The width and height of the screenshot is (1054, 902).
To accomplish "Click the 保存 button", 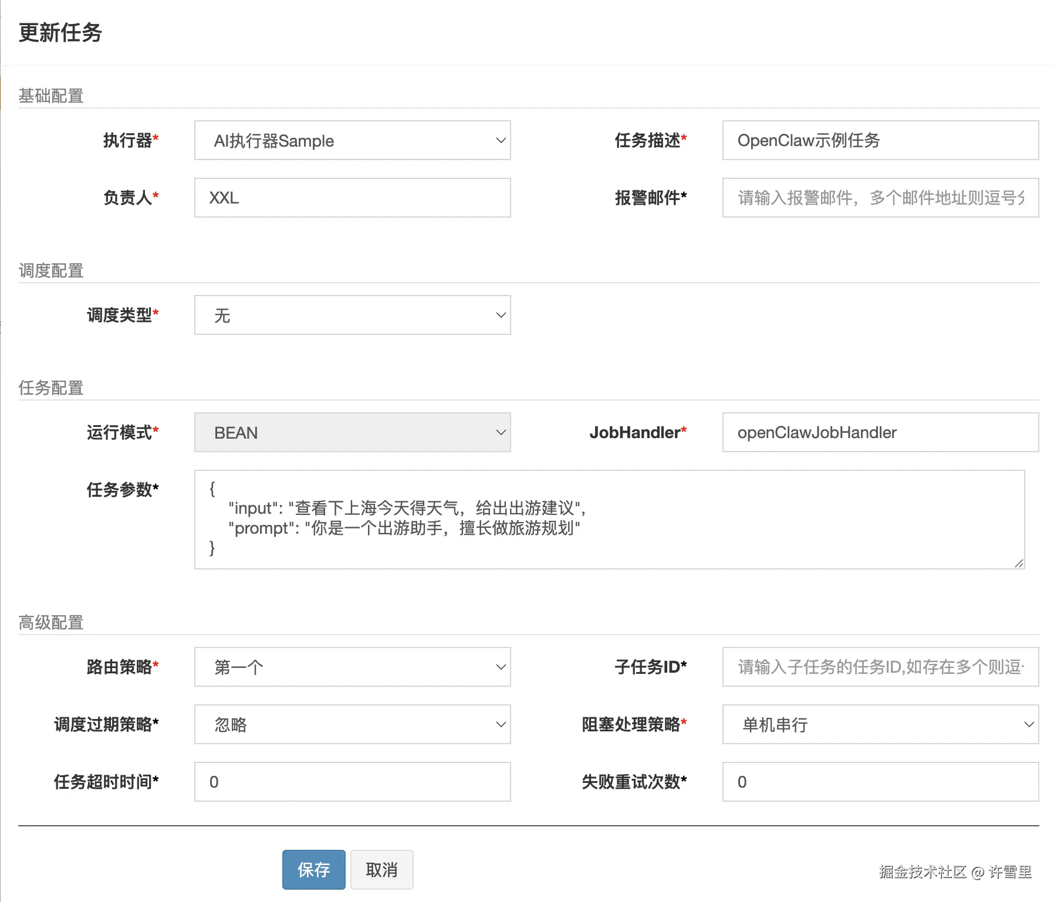I will tap(313, 870).
